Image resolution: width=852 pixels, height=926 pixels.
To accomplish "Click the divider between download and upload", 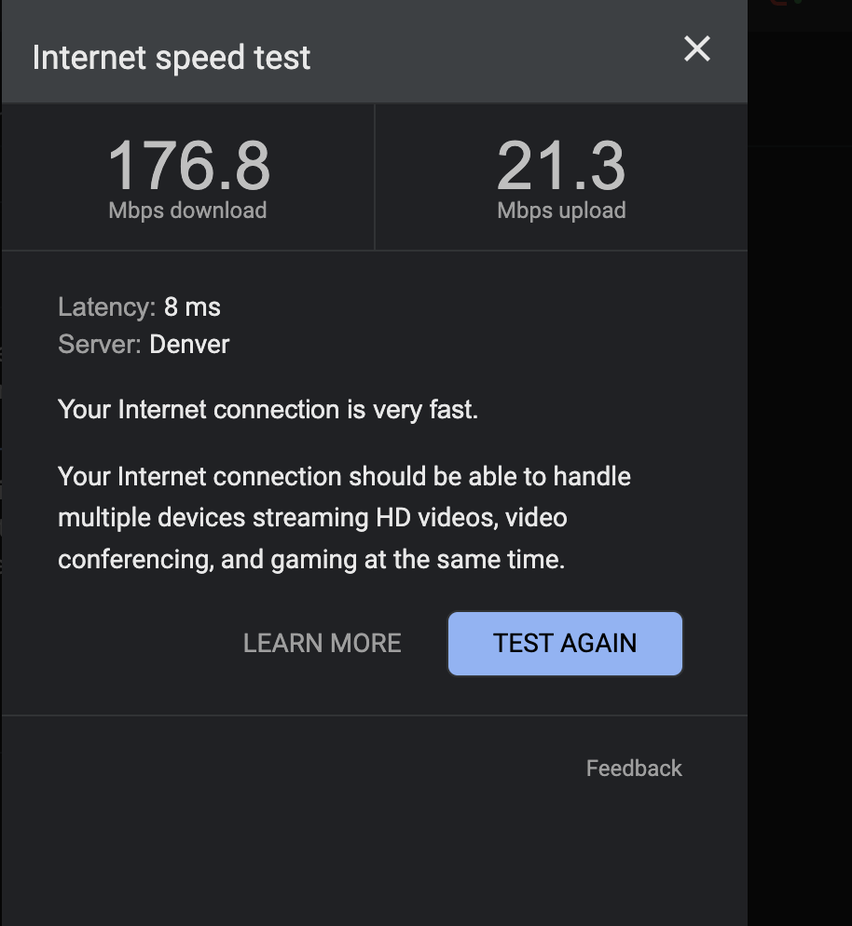I will pyautogui.click(x=375, y=177).
